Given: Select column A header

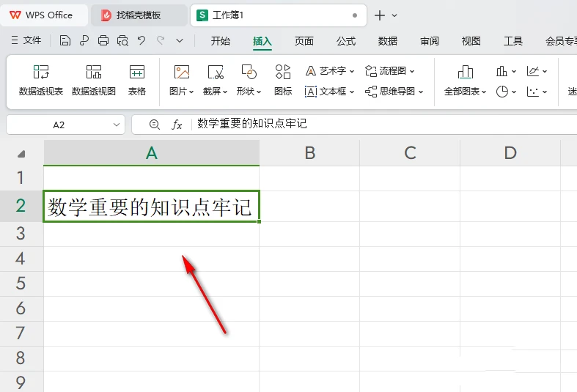Looking at the screenshot, I should (151, 153).
